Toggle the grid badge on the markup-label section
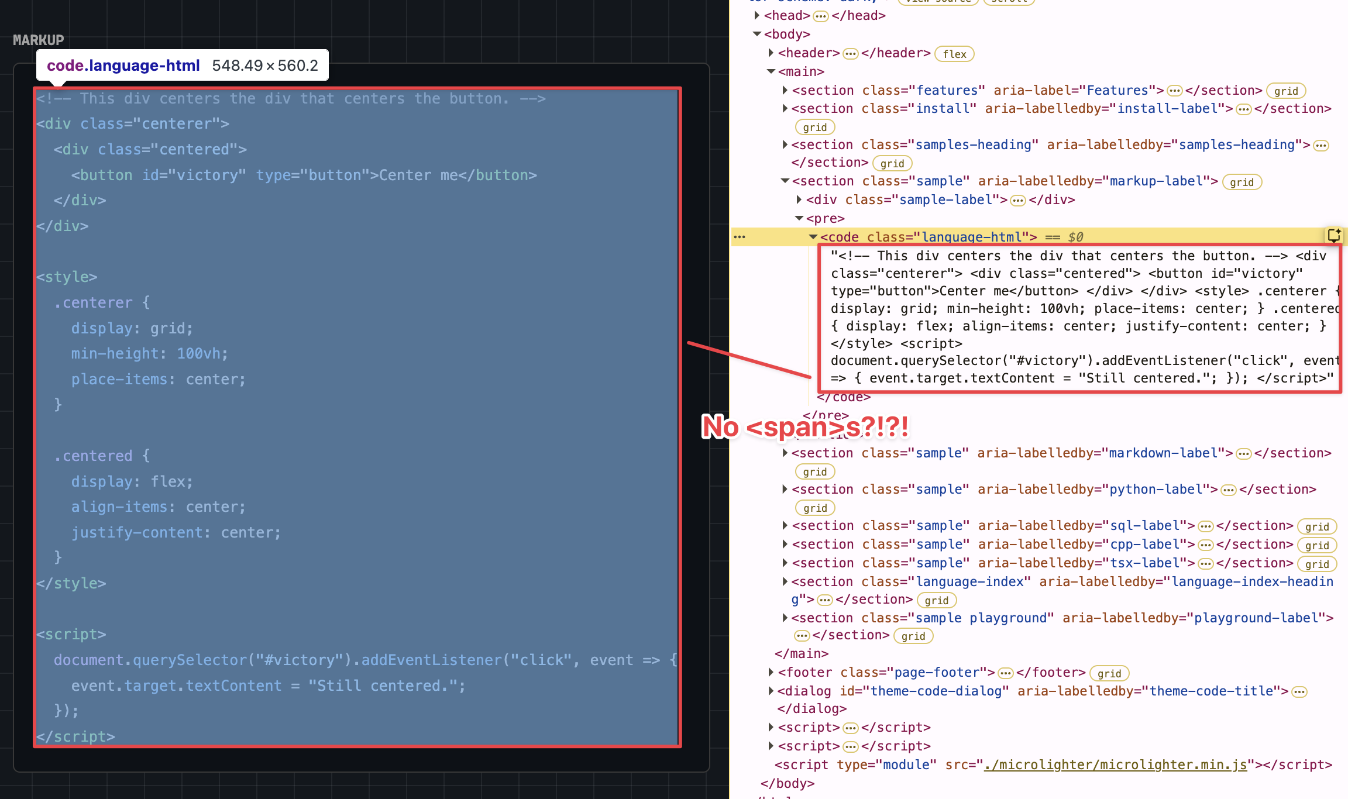1348x799 pixels. pyautogui.click(x=1242, y=182)
